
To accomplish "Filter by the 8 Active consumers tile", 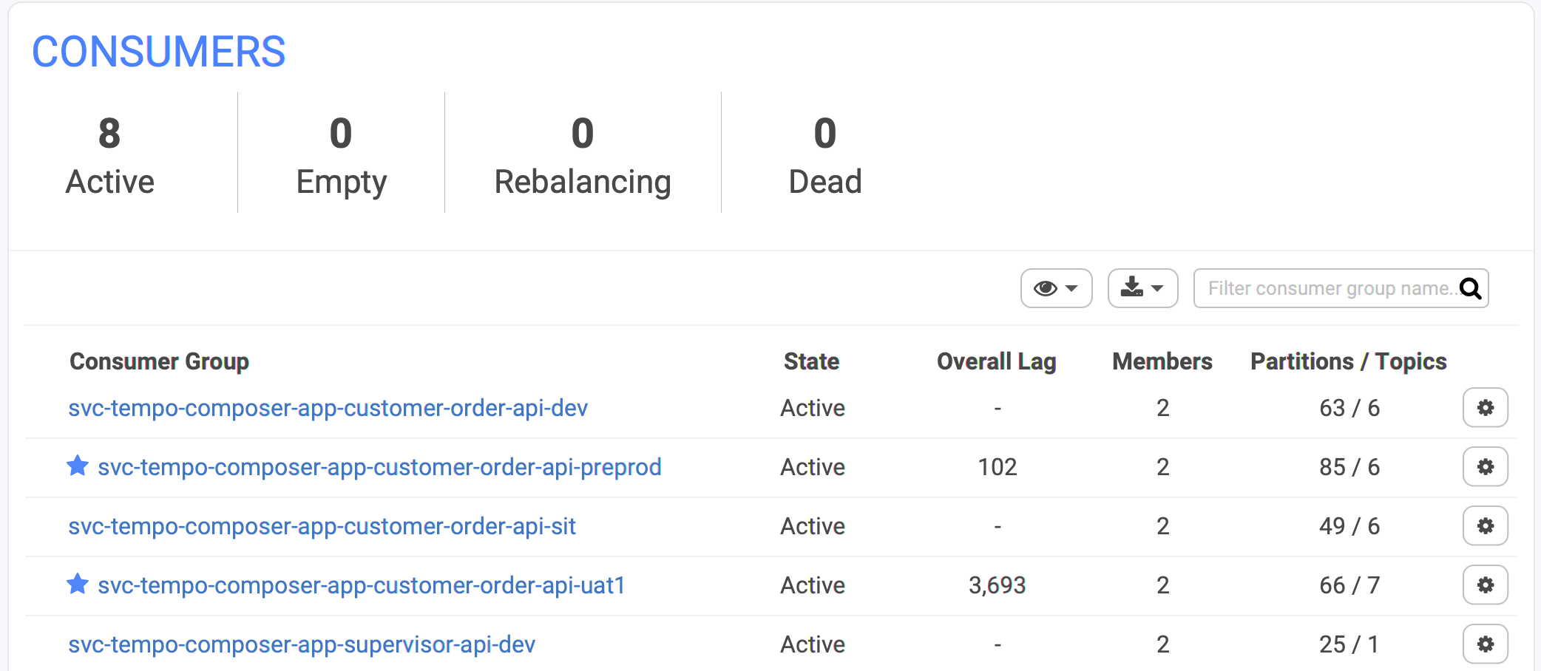I will pos(109,155).
